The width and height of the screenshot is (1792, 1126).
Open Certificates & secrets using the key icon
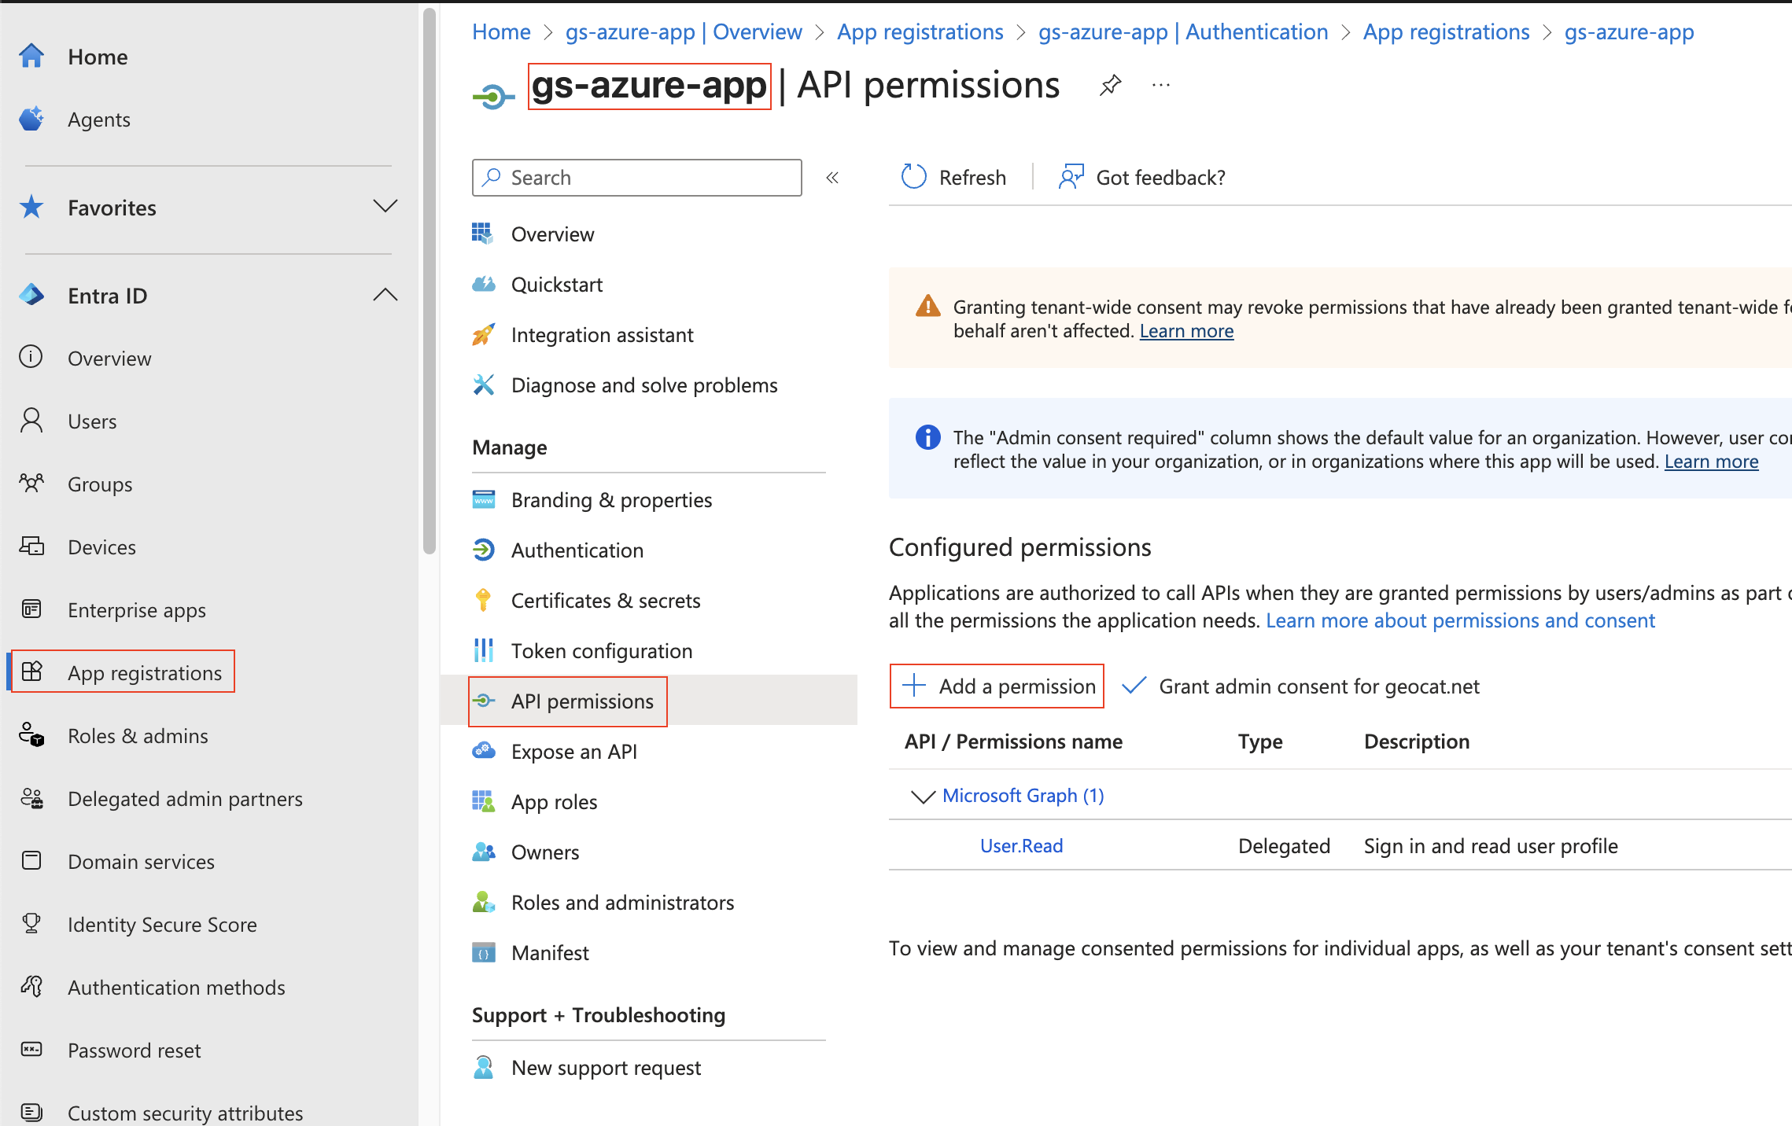coord(484,600)
